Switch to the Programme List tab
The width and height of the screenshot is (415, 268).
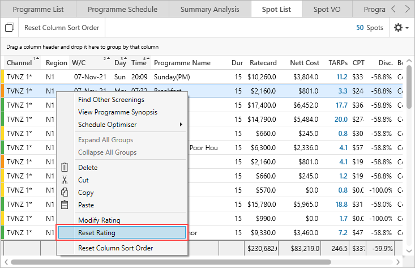38,9
